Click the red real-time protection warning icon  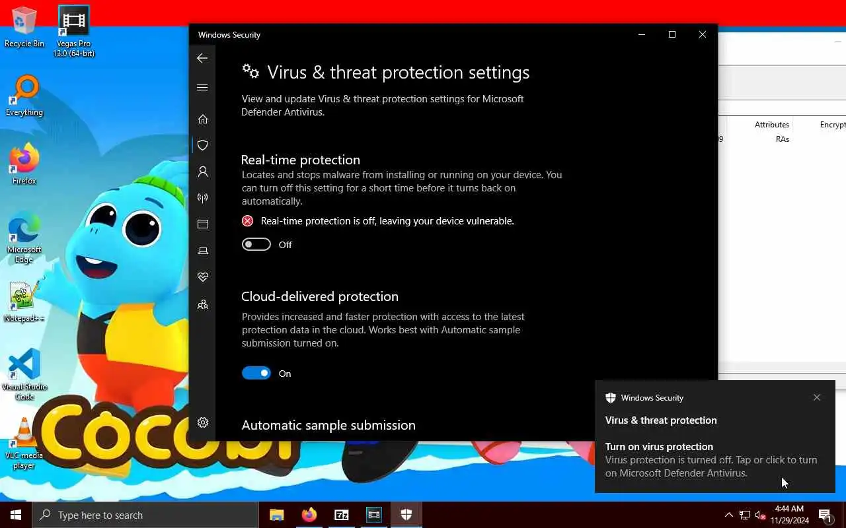pyautogui.click(x=247, y=221)
